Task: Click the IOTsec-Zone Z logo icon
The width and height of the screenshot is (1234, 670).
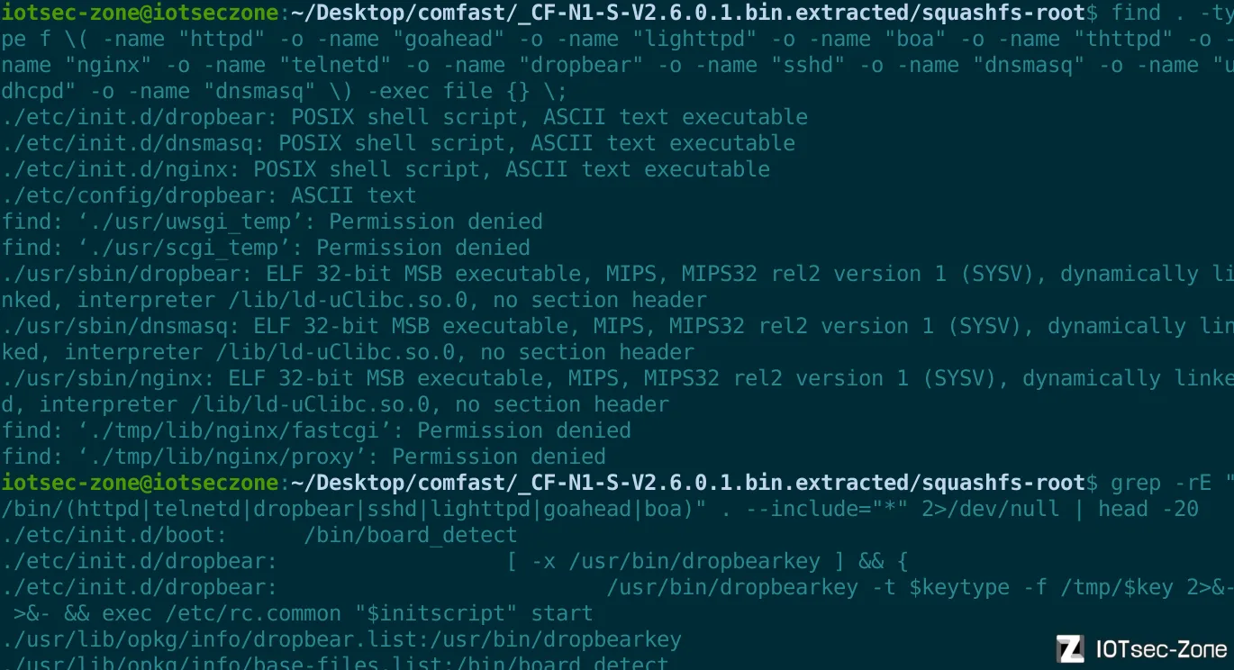Action: click(x=1070, y=648)
